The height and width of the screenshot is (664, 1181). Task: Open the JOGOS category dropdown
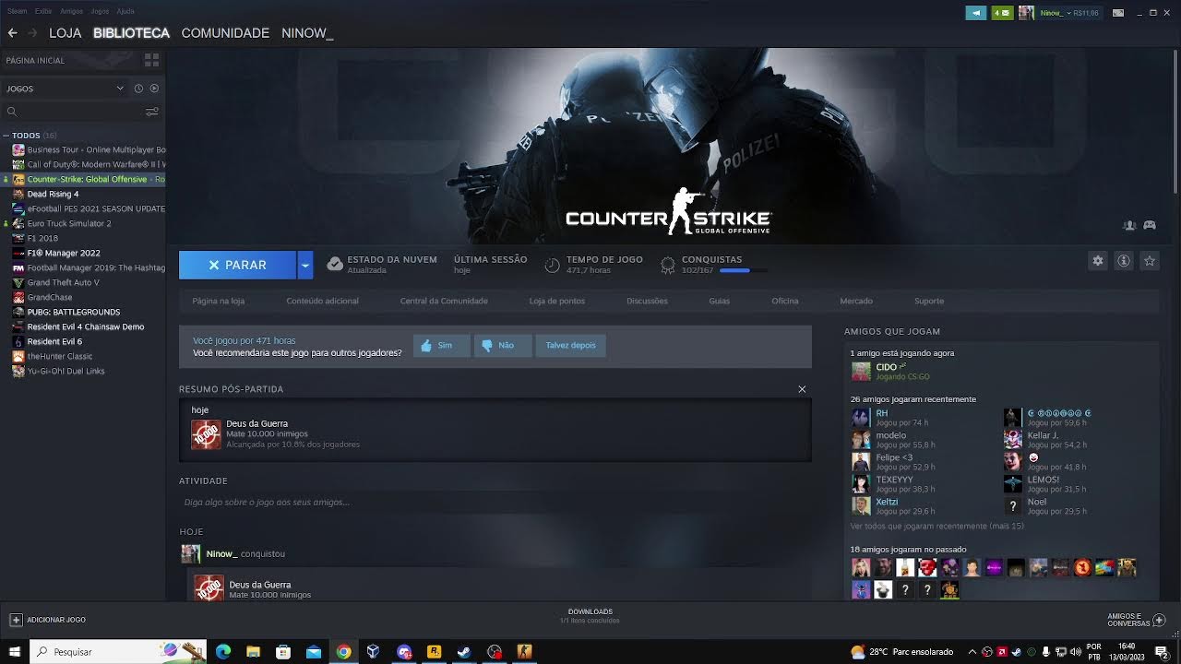point(65,89)
